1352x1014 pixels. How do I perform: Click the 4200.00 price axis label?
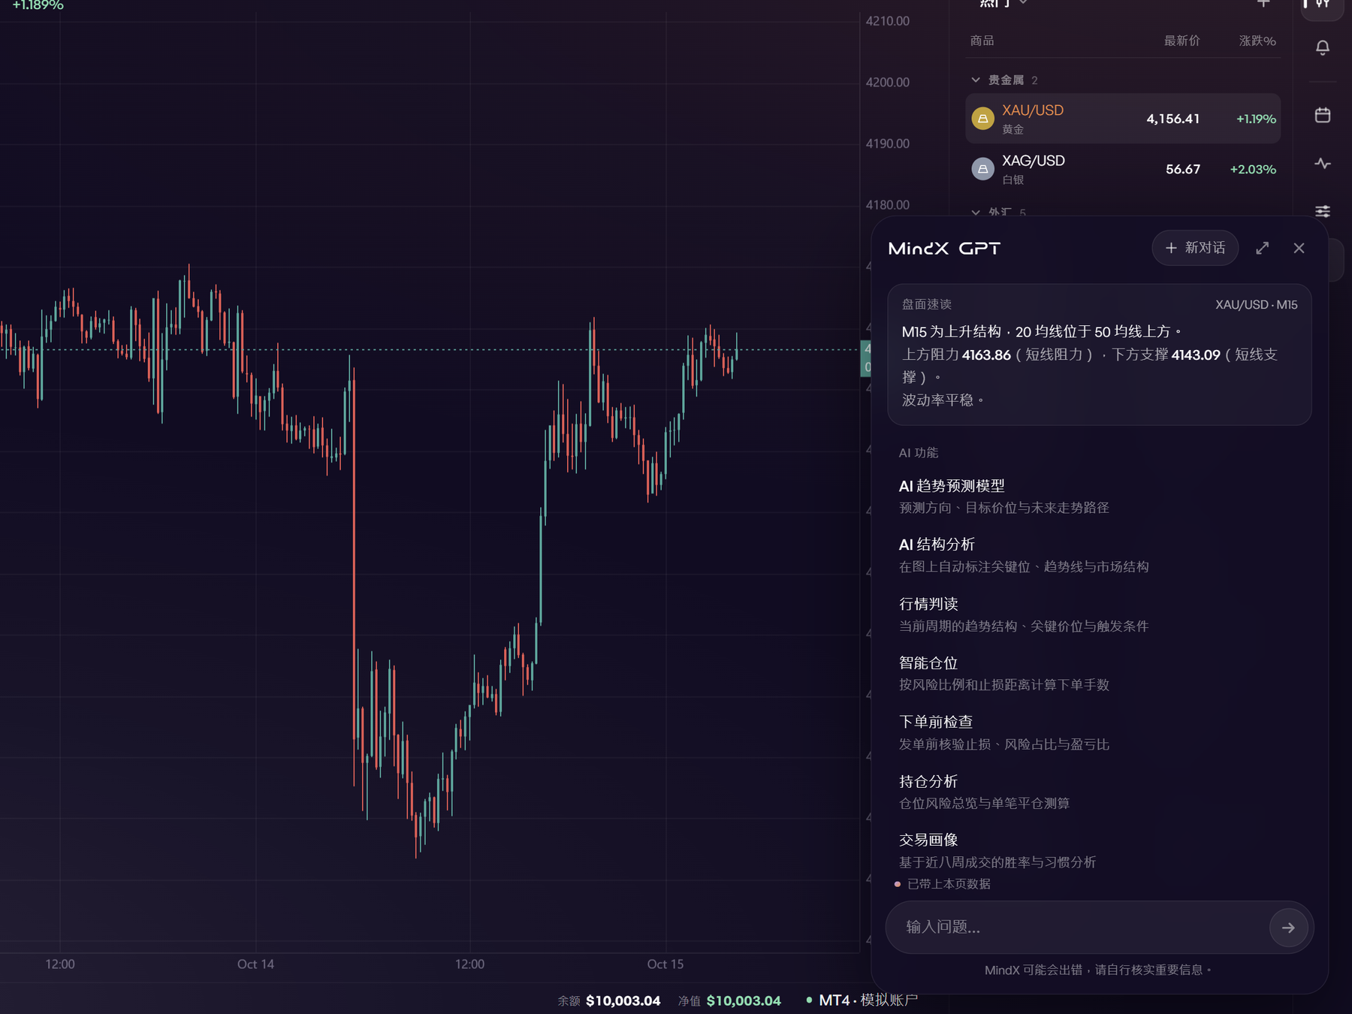[x=887, y=83]
